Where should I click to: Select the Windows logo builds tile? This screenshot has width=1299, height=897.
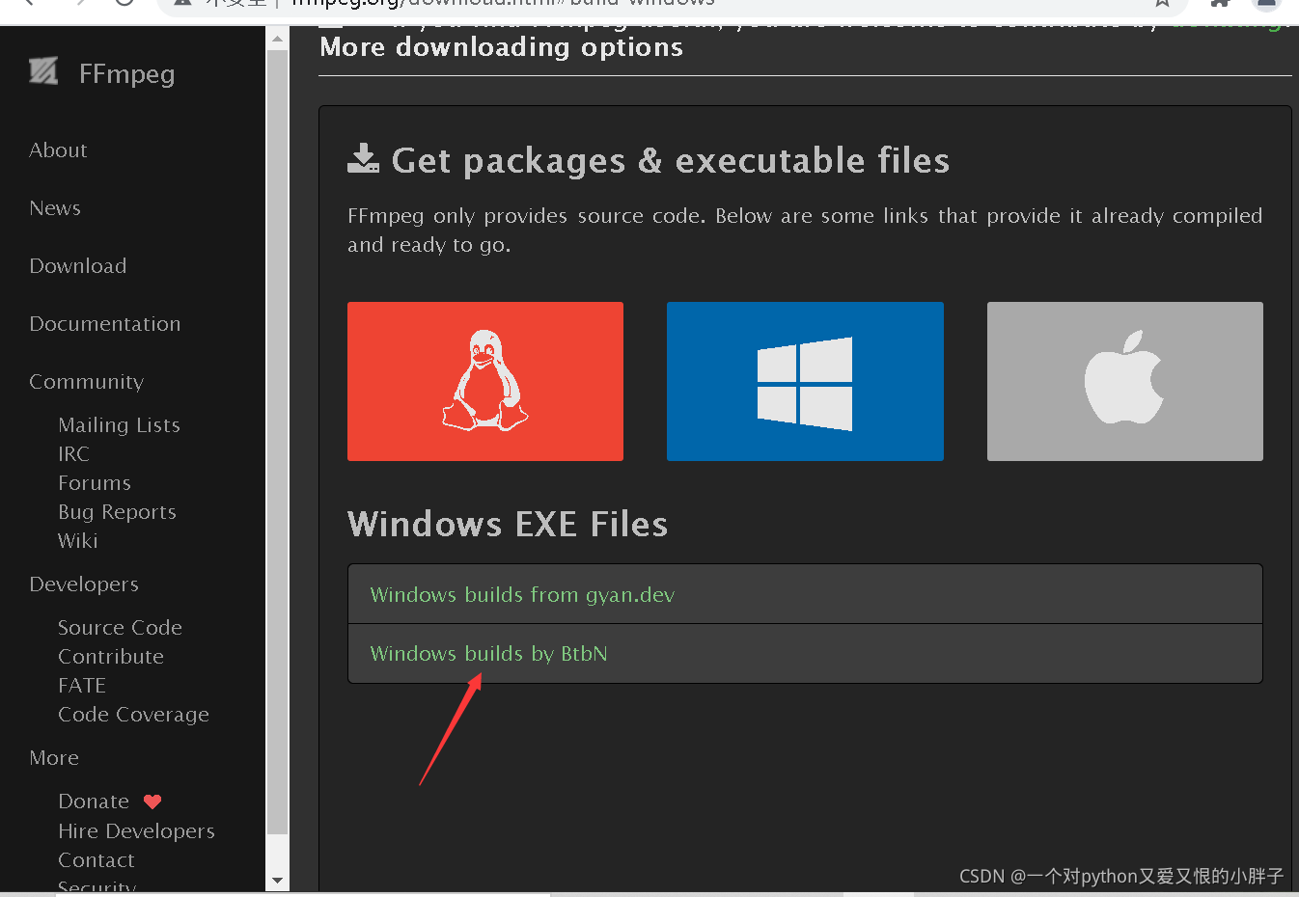[805, 381]
